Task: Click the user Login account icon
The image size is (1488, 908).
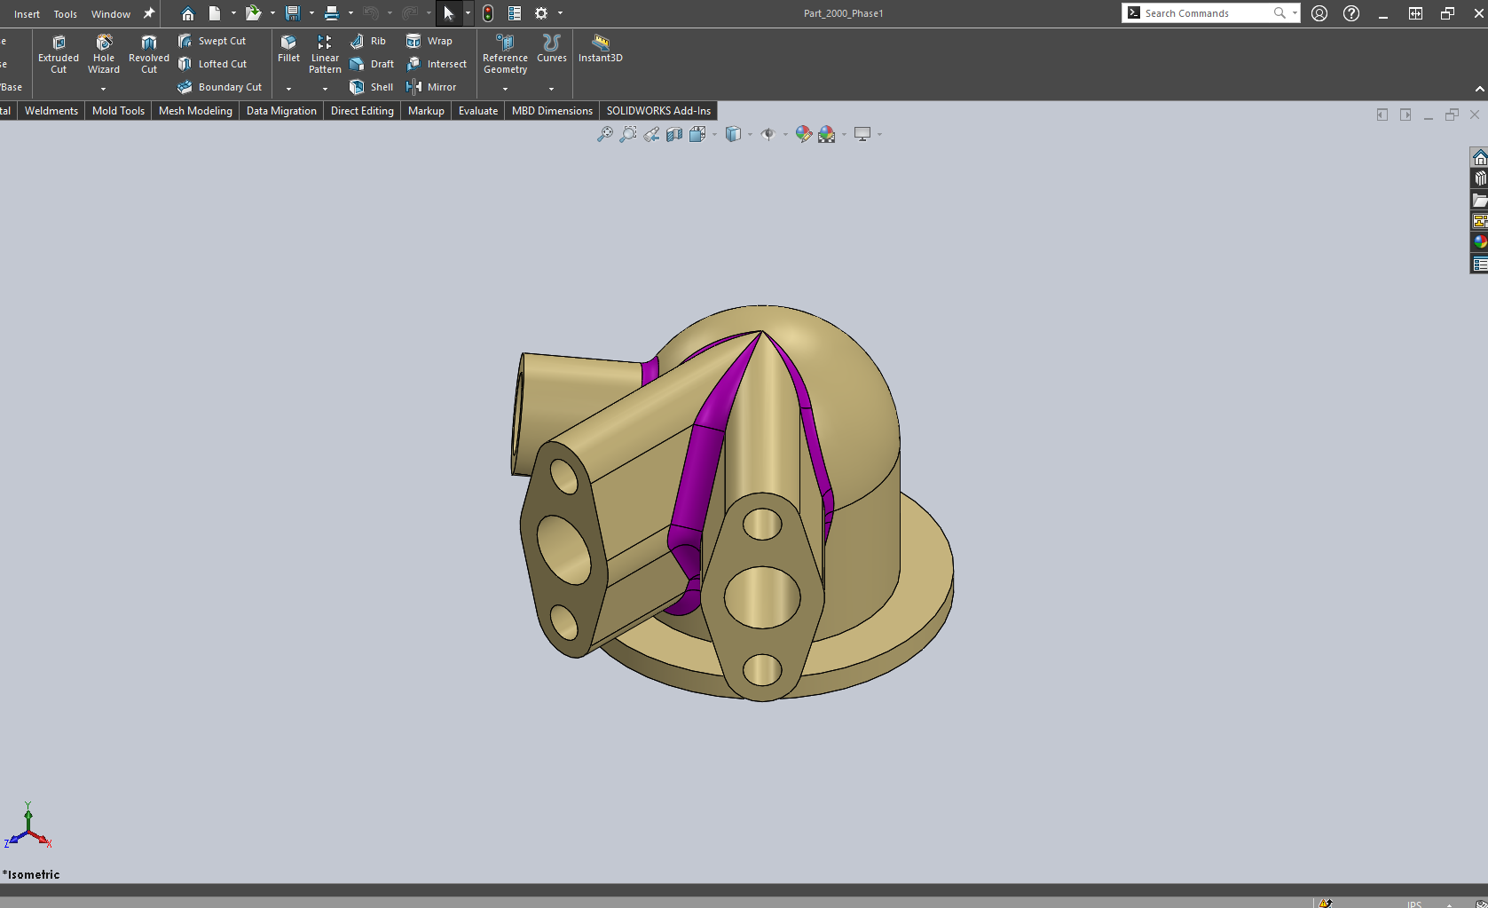Action: [1319, 13]
